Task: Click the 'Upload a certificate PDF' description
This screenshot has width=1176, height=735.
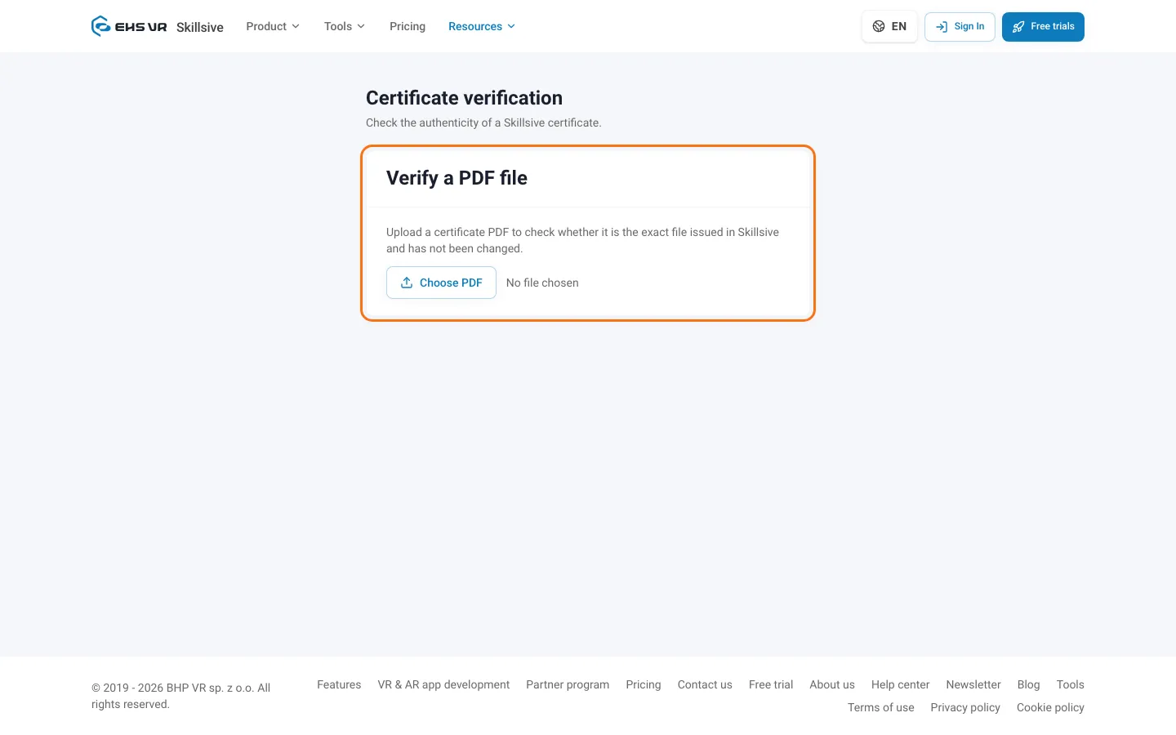Action: click(582, 240)
